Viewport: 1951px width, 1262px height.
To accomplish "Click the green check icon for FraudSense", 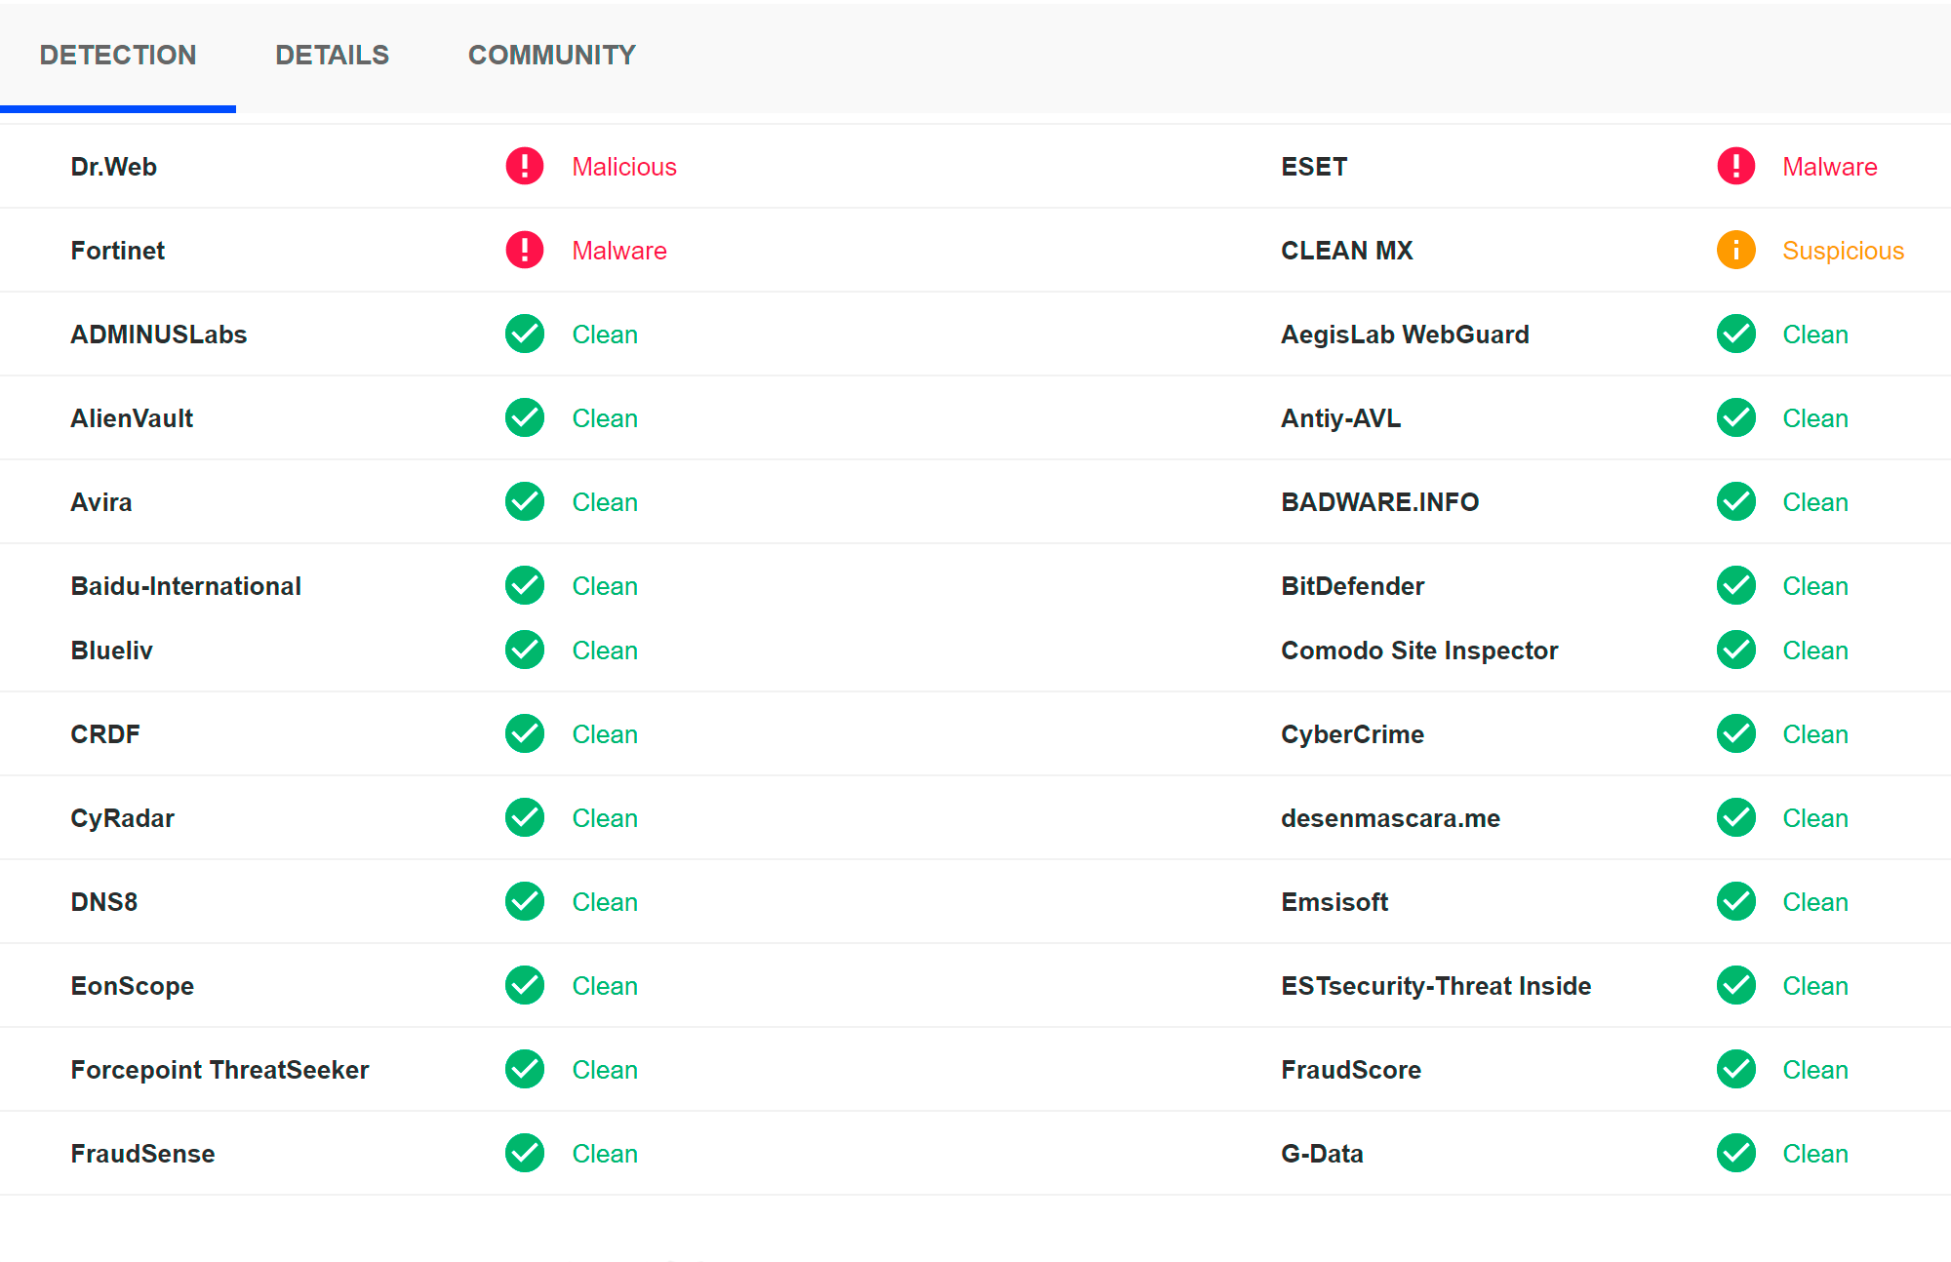I will point(525,1154).
